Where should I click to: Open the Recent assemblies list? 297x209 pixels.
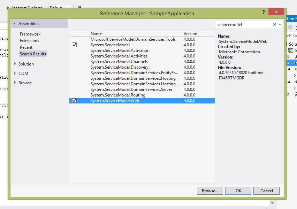point(26,47)
